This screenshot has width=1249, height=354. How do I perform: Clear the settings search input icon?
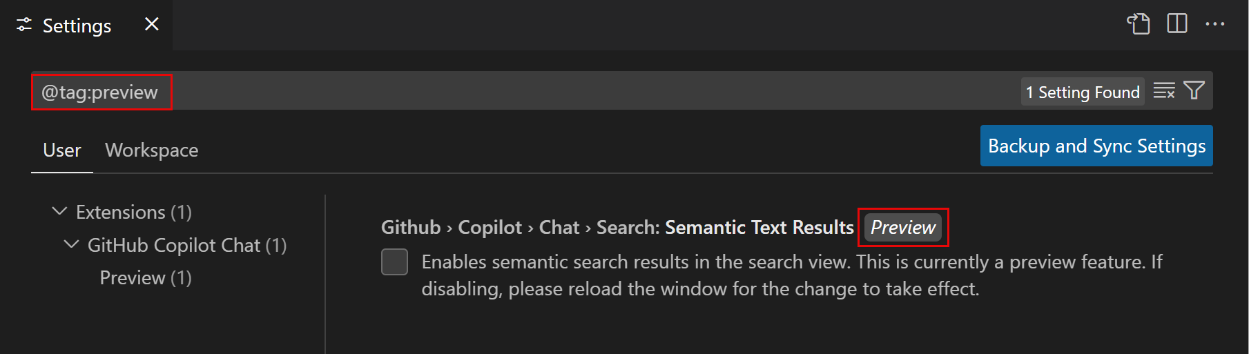(x=1164, y=90)
